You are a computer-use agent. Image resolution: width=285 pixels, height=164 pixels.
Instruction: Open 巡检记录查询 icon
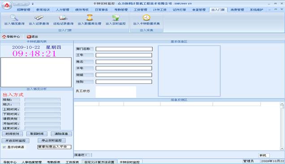point(63,18)
